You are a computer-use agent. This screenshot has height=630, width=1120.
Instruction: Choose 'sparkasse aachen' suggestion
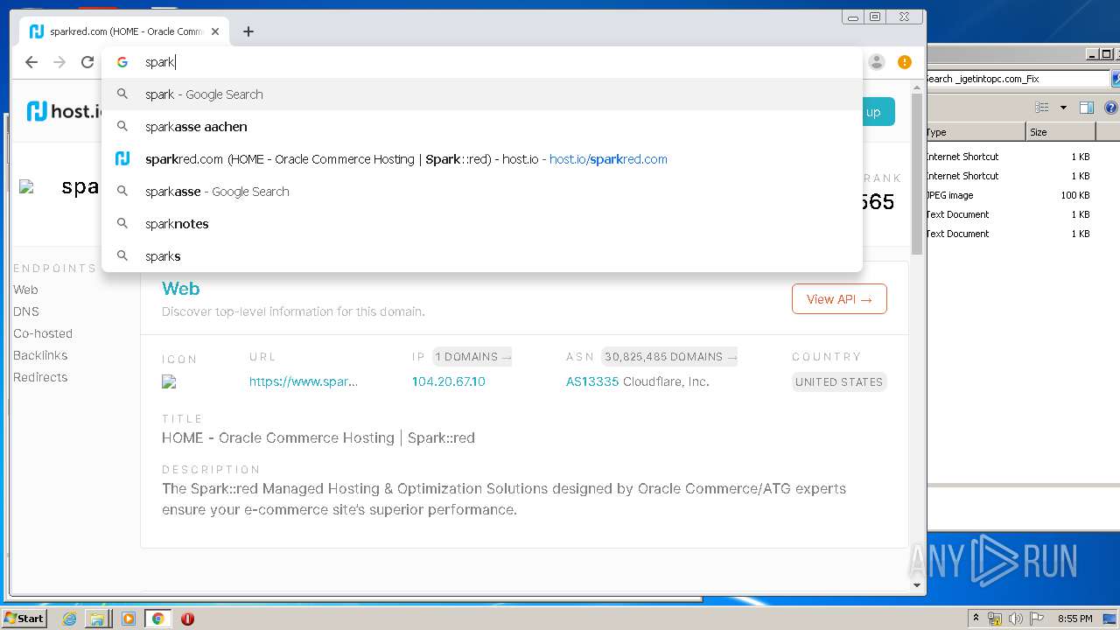pyautogui.click(x=482, y=127)
